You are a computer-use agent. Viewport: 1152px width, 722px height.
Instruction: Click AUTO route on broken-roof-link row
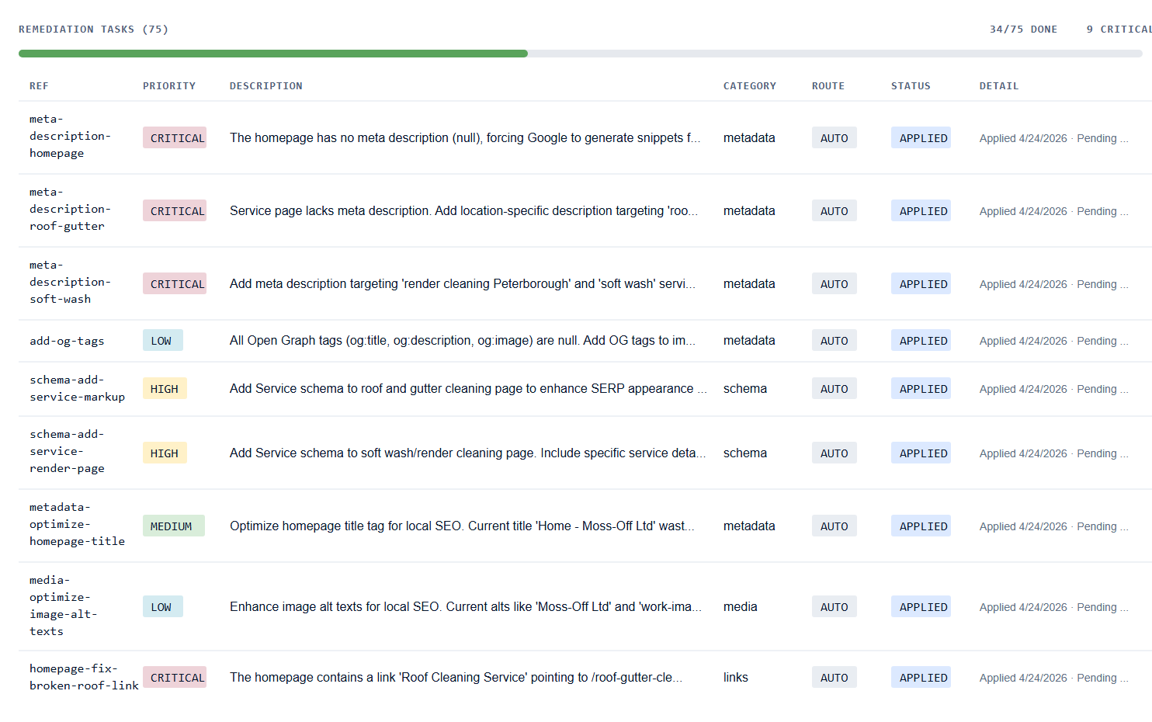click(835, 678)
